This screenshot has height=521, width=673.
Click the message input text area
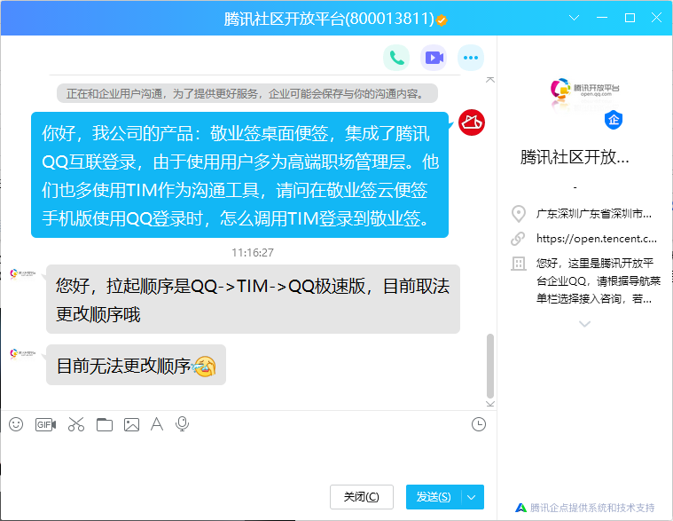tap(248, 457)
